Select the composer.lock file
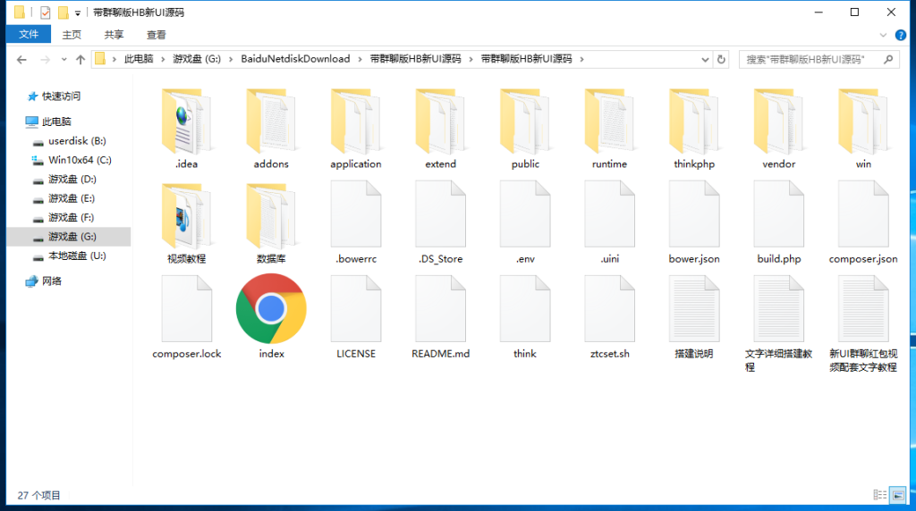 pos(186,318)
